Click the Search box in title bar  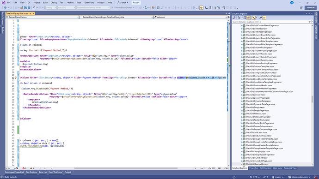click(123, 3)
